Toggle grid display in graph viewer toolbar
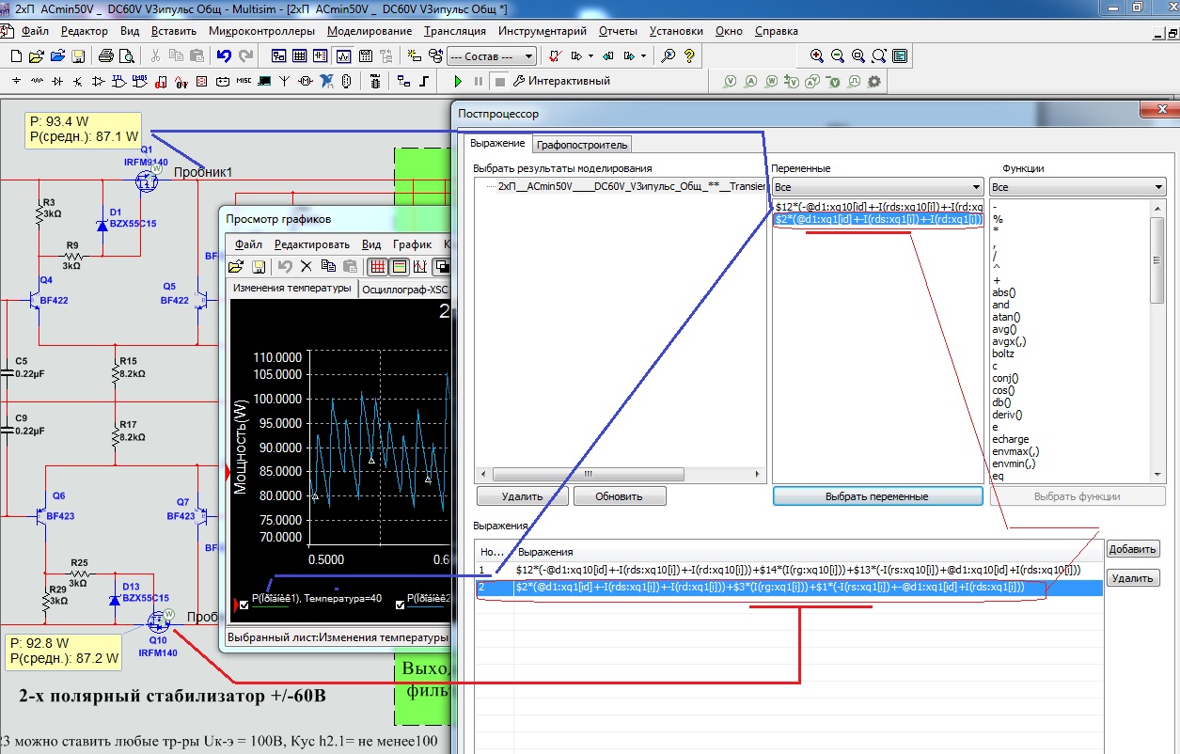 (377, 267)
